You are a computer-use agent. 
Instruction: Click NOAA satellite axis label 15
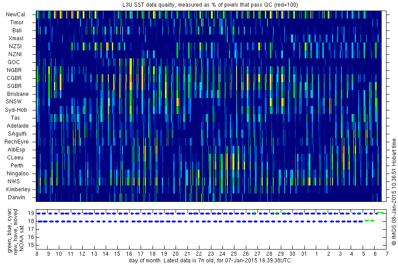(x=31, y=245)
